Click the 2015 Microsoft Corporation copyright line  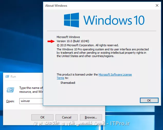88,45
